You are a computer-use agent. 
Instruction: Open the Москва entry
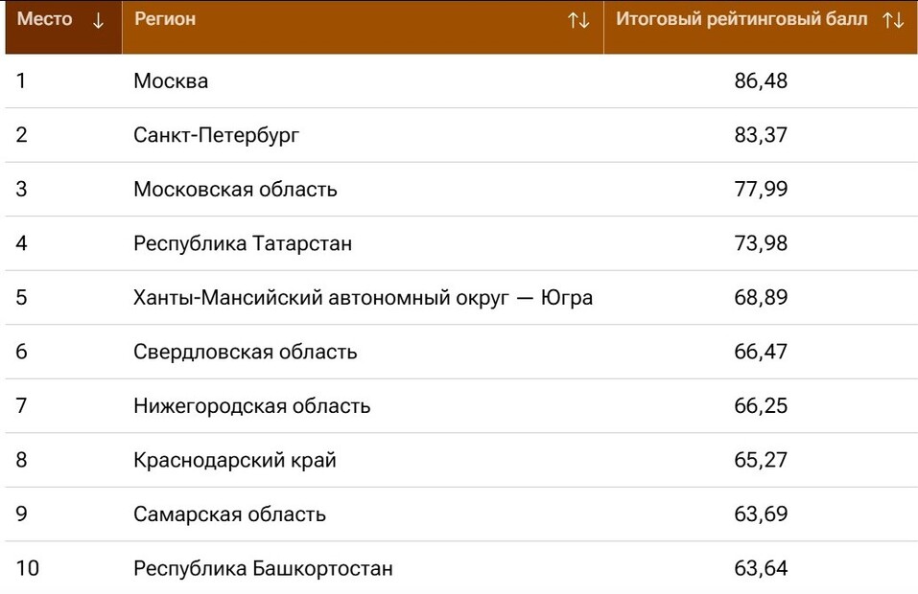point(172,80)
